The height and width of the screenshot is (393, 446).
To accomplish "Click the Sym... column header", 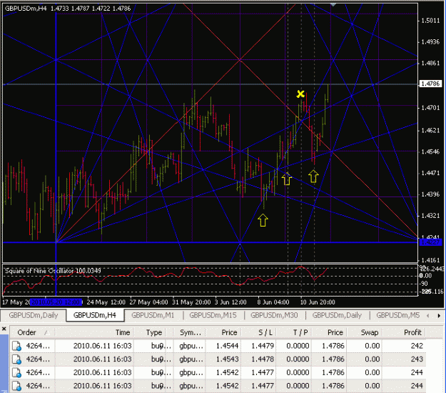I will (191, 332).
